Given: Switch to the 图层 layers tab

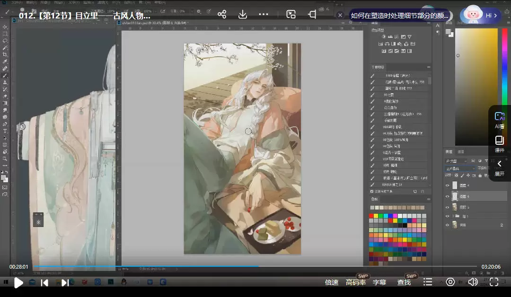Looking at the screenshot, I should pos(449,152).
